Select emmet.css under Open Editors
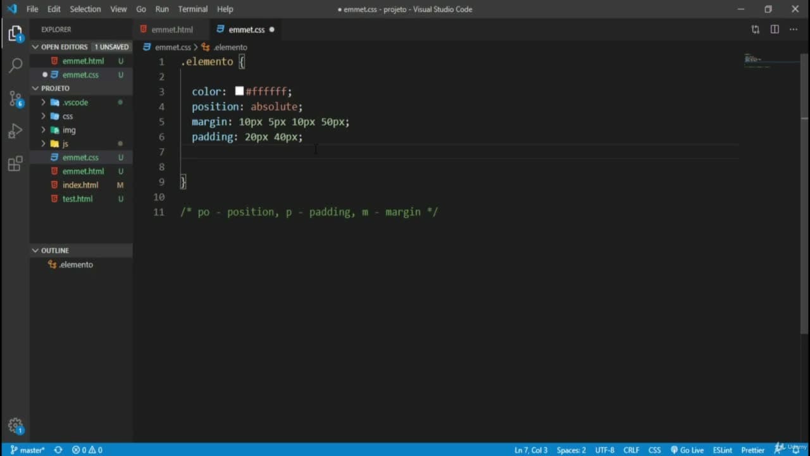 80,75
